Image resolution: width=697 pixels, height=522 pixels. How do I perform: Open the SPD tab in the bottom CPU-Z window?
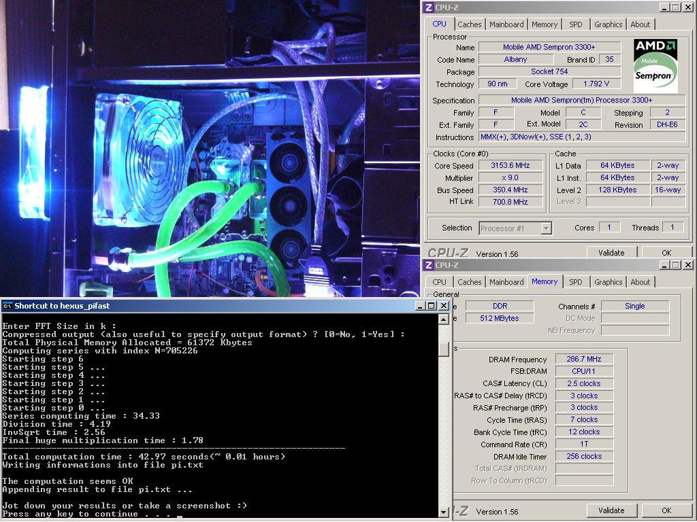(576, 282)
